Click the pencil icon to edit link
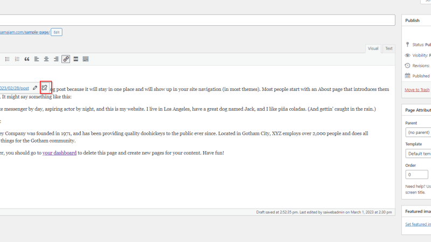Screen dimensions: 431x242 (35, 88)
